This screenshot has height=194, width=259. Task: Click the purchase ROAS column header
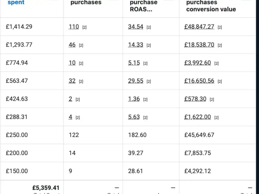pyautogui.click(x=144, y=5)
